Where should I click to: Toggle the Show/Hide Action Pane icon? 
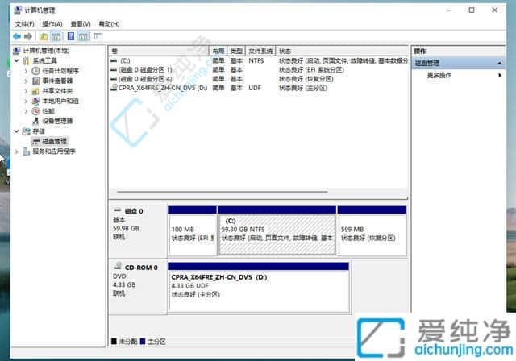click(x=83, y=36)
